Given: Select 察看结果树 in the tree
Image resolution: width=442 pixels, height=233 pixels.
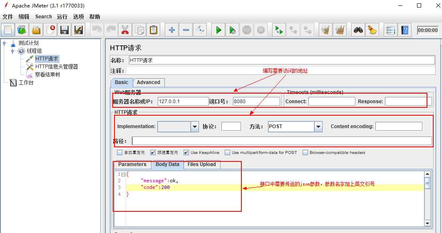Looking at the screenshot, I should pos(47,74).
